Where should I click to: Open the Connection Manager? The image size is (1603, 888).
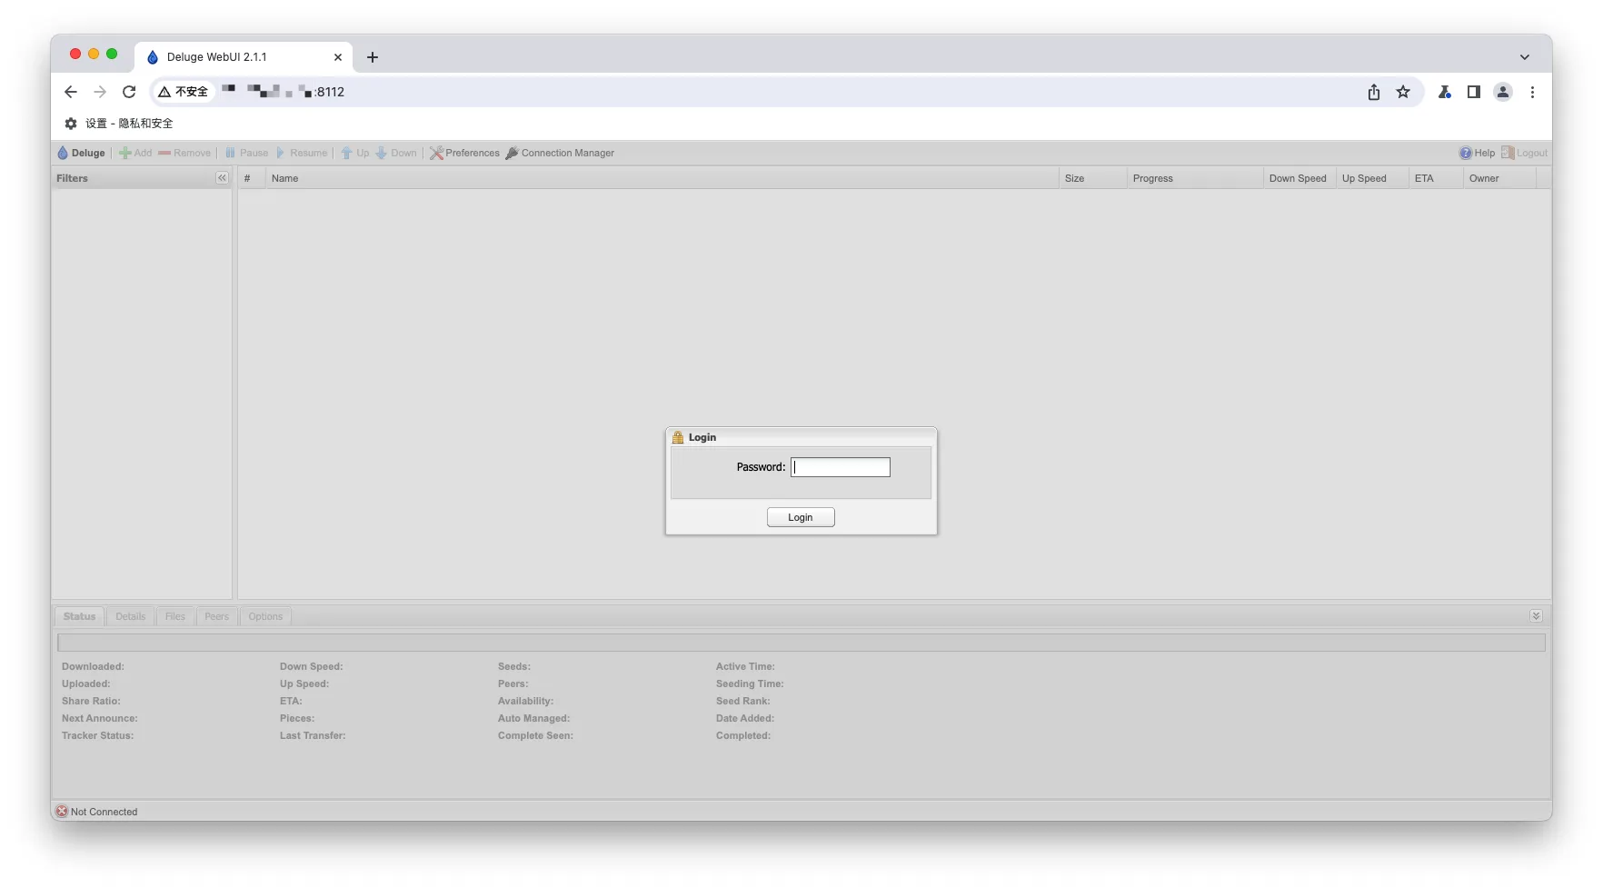pos(560,153)
